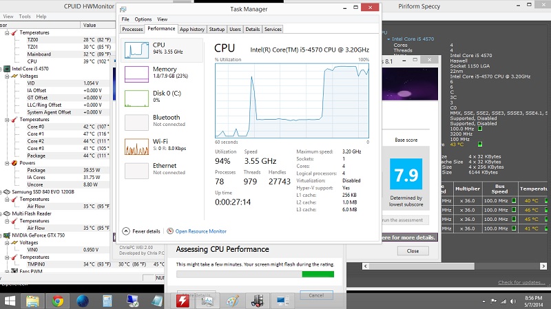Collapse the Powers node in HWMonitor

[x=7, y=163]
